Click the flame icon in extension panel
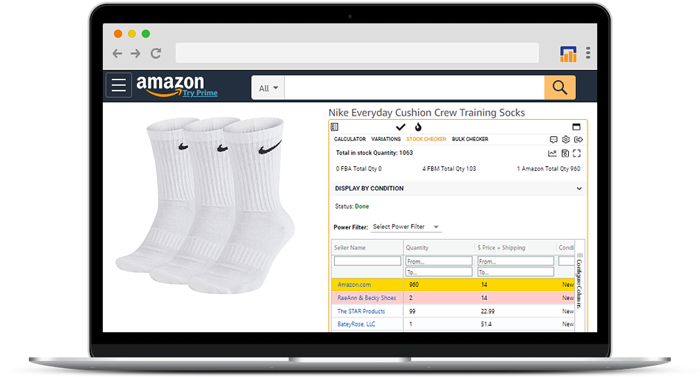Screen dimensions: 700x377 418,127
